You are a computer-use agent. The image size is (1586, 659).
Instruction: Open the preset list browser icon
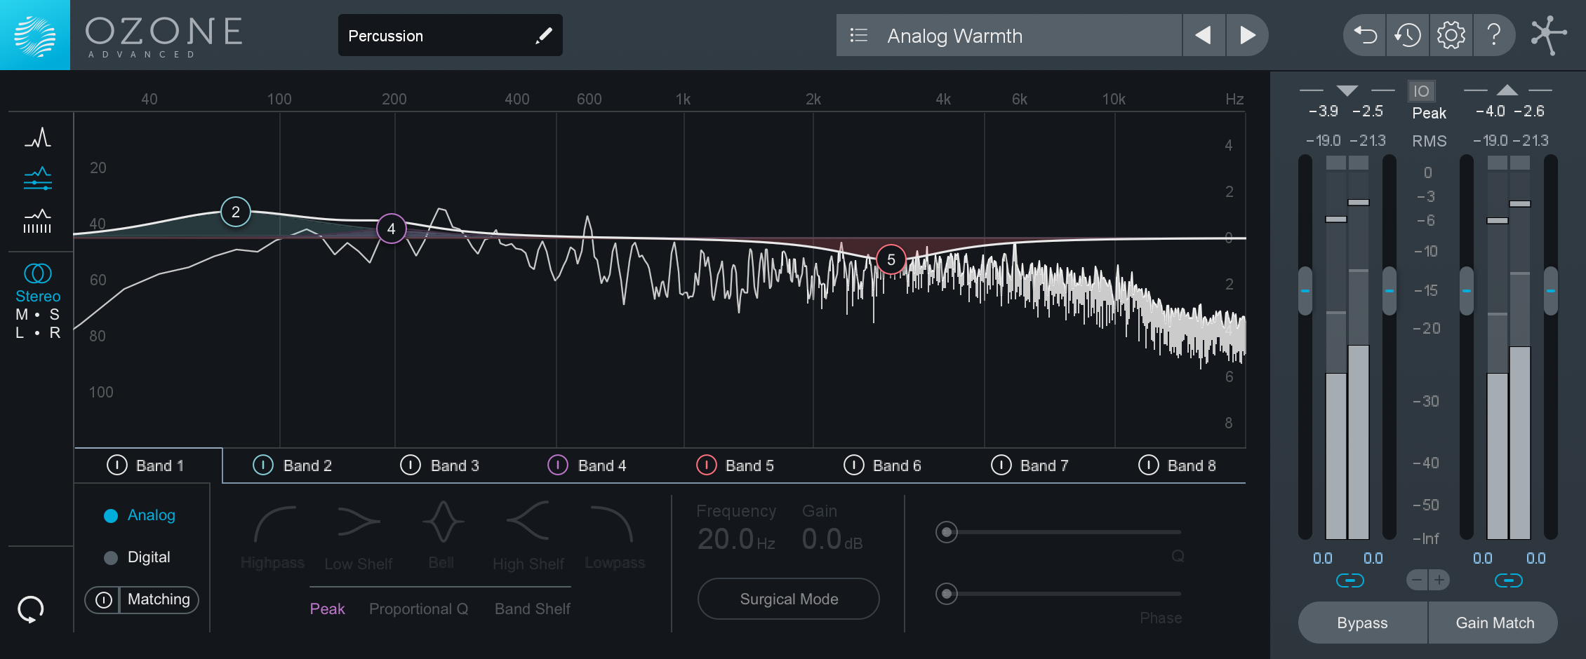pos(859,35)
